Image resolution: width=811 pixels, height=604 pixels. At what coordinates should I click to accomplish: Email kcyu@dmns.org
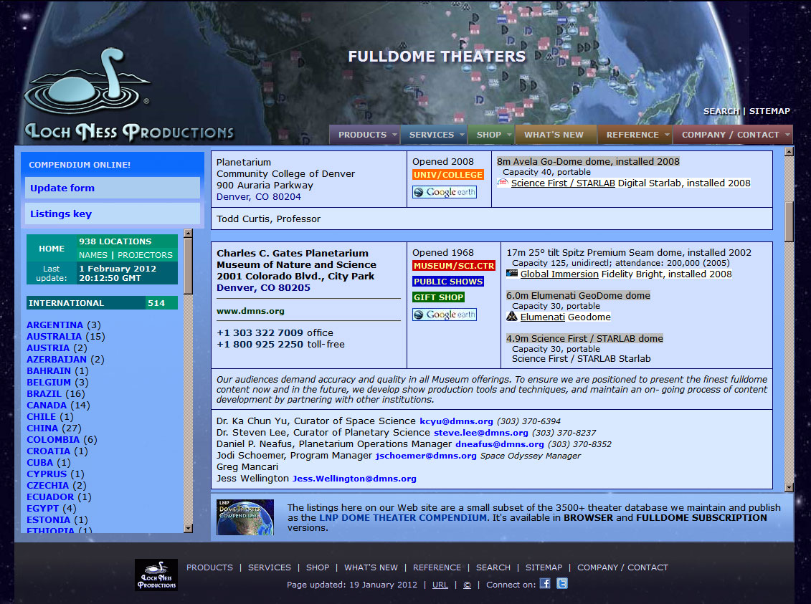click(x=456, y=421)
